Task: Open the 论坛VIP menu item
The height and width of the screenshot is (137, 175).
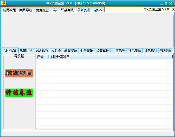Action: (99, 10)
